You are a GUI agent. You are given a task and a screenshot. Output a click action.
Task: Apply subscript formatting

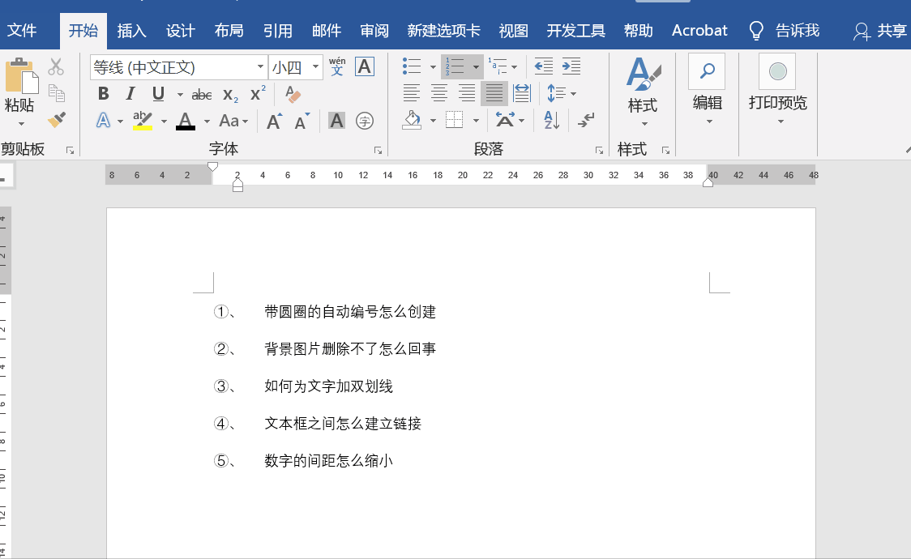(x=229, y=93)
